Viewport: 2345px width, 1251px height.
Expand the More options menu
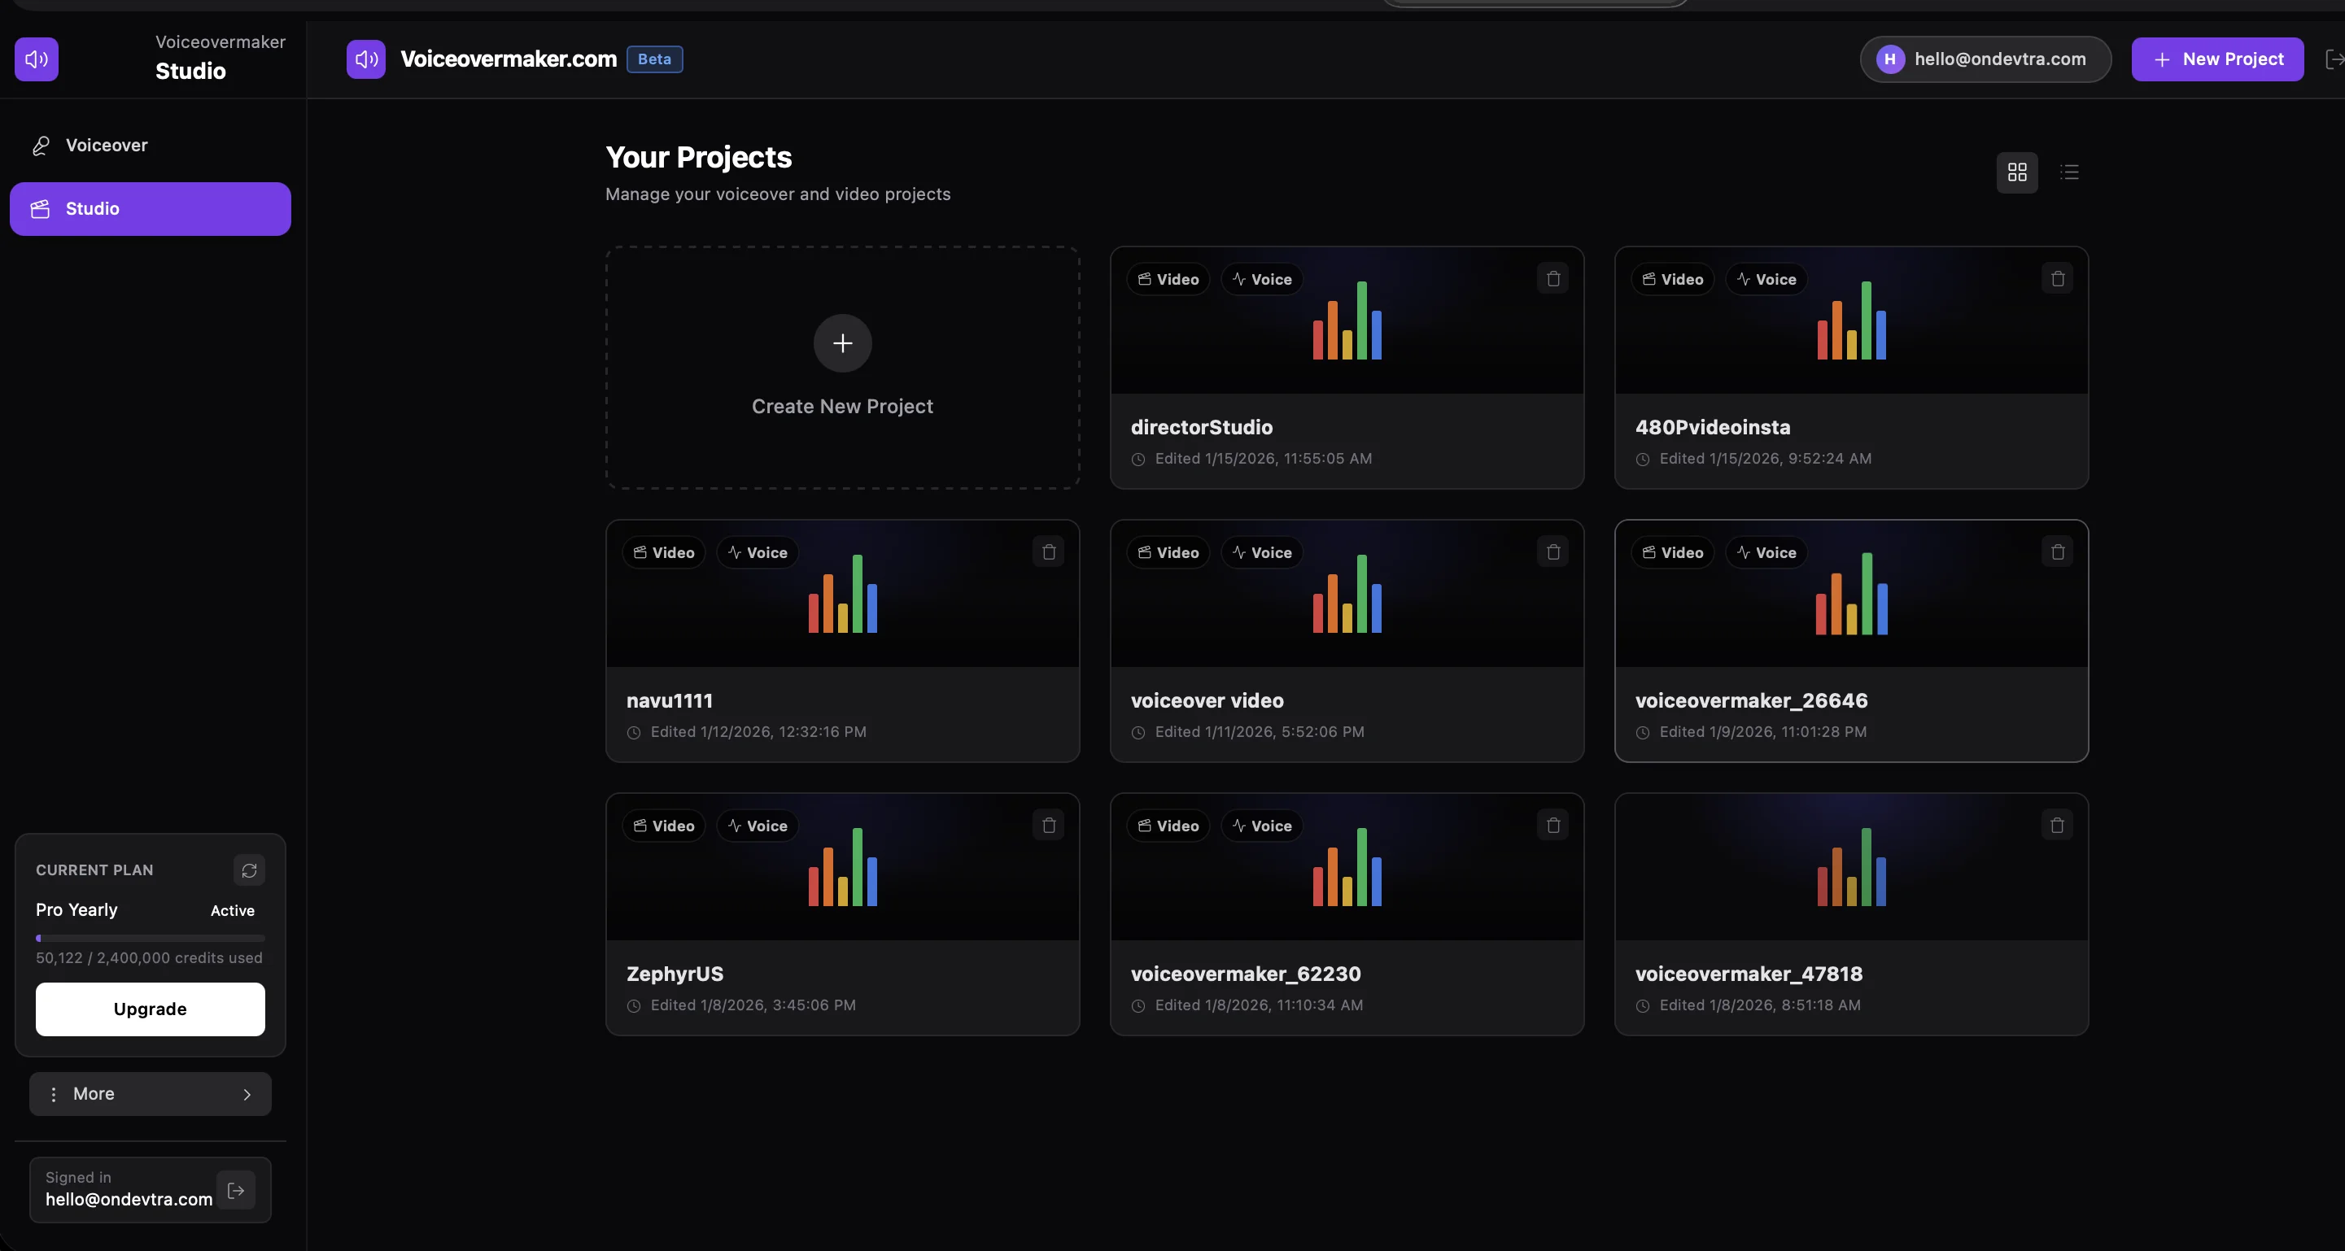pos(149,1093)
